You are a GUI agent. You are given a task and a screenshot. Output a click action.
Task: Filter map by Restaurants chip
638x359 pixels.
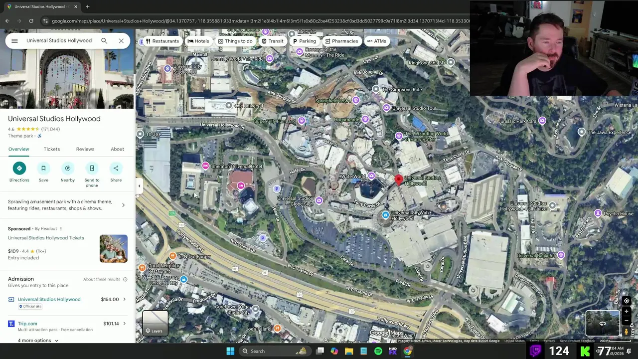(x=162, y=41)
